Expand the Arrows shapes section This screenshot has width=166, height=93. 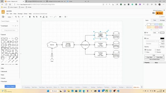(3, 78)
